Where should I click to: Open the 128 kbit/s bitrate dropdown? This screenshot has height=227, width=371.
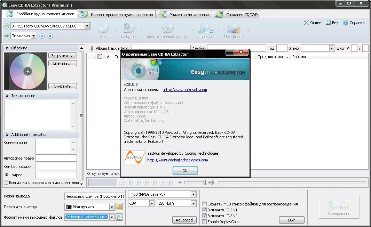(193, 203)
